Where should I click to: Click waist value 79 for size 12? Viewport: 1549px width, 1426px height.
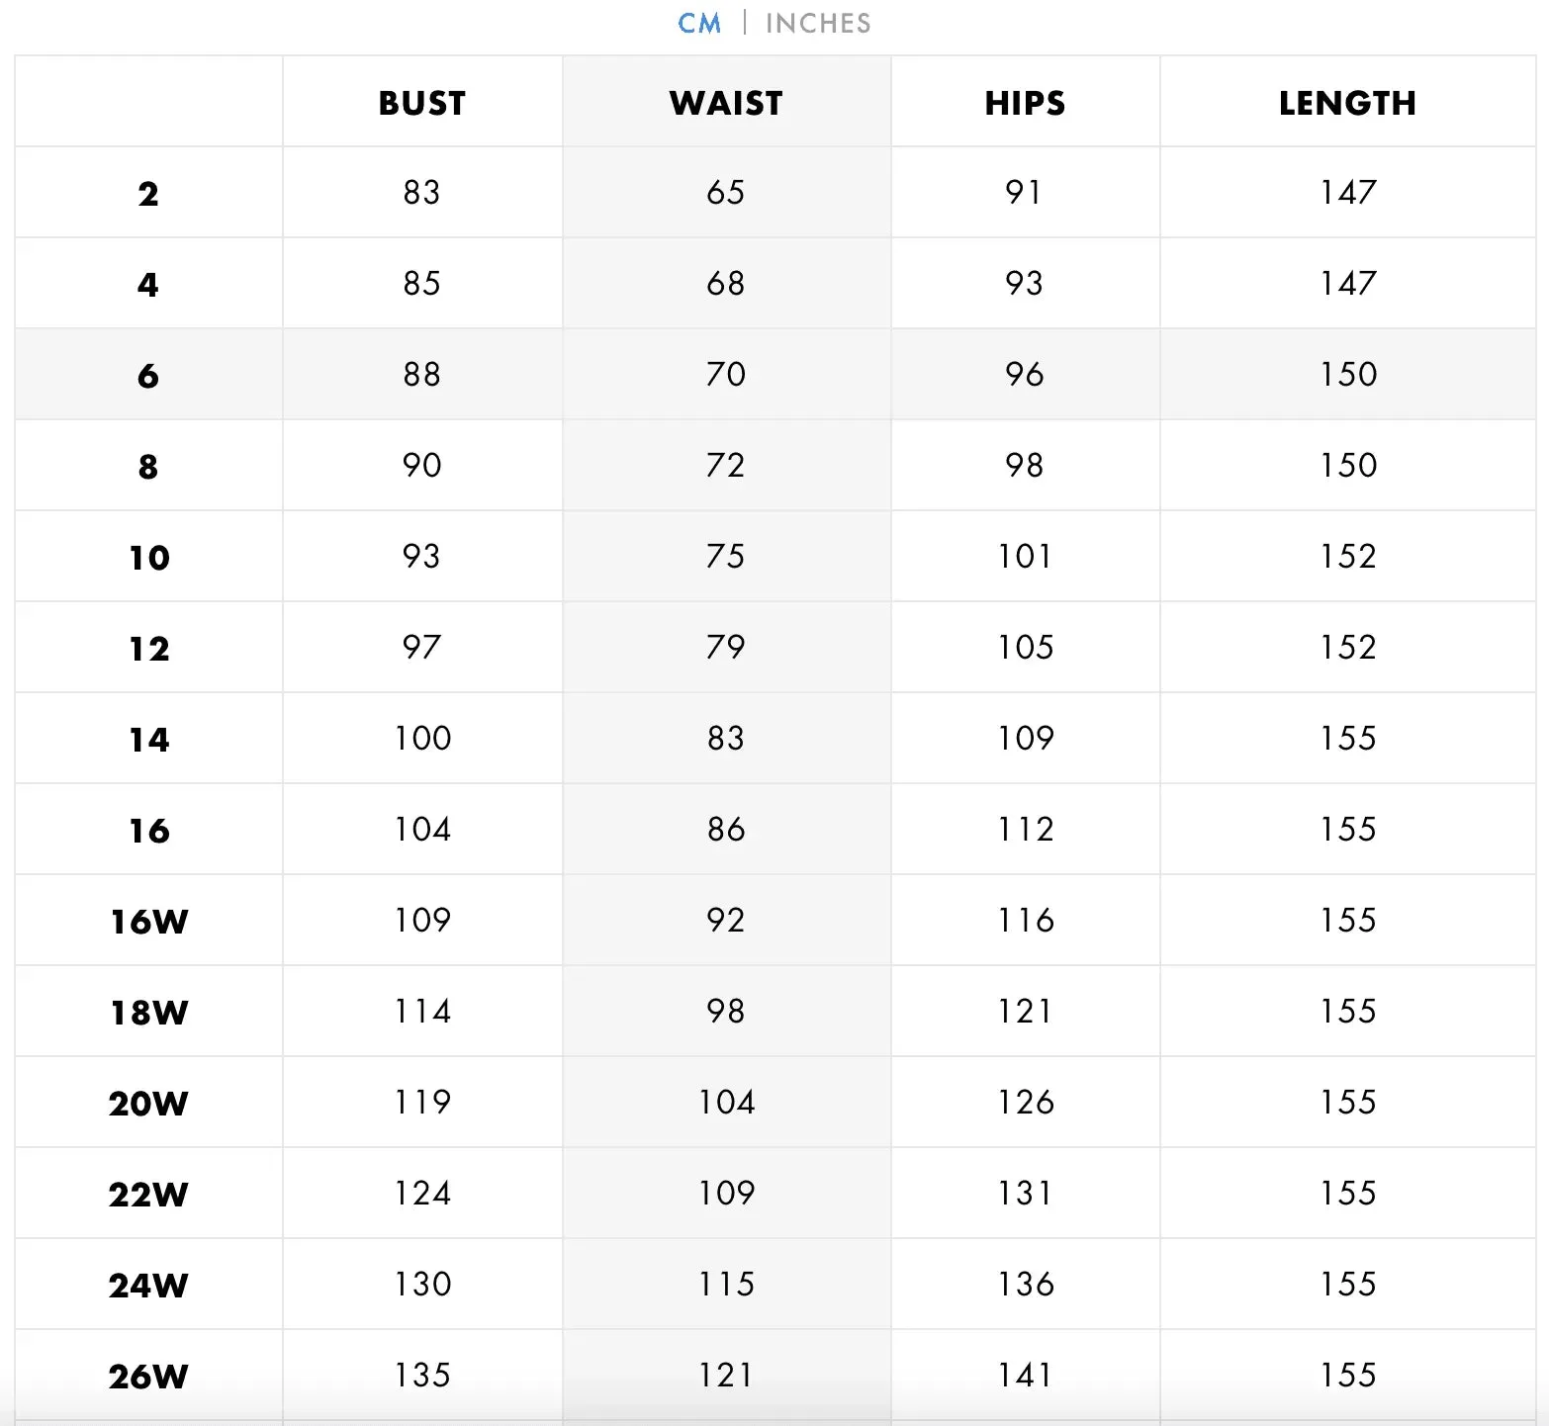(726, 647)
